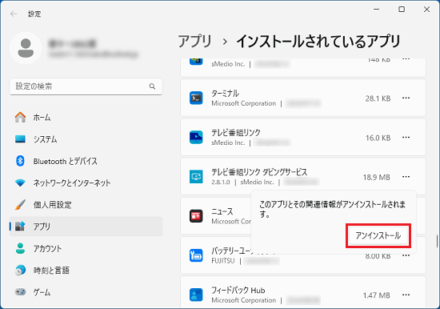Click the ゲーム controller icon
The width and height of the screenshot is (440, 309).
tap(20, 292)
